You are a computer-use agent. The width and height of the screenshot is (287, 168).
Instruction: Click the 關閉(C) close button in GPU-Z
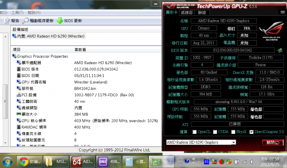tap(273, 142)
